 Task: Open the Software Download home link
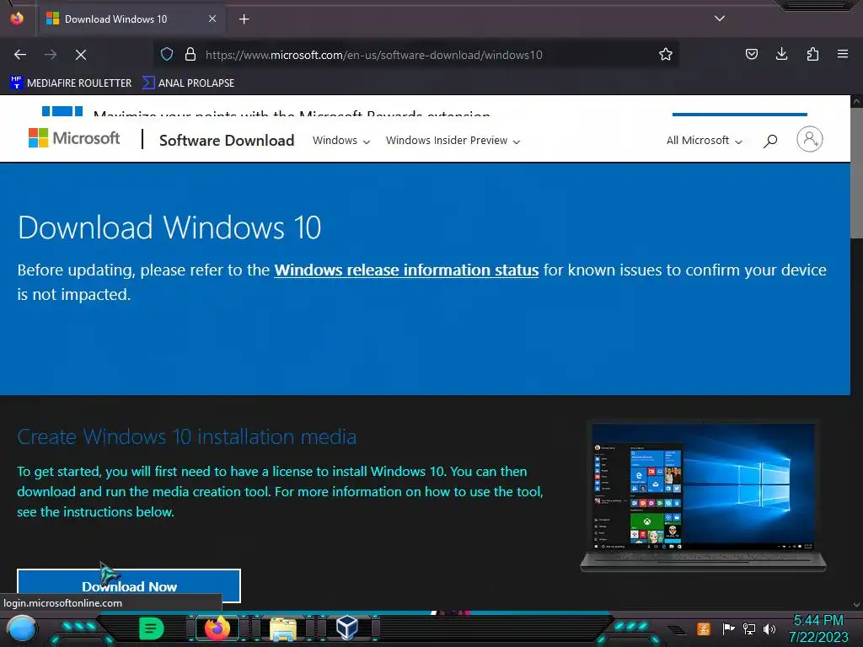[x=227, y=141]
